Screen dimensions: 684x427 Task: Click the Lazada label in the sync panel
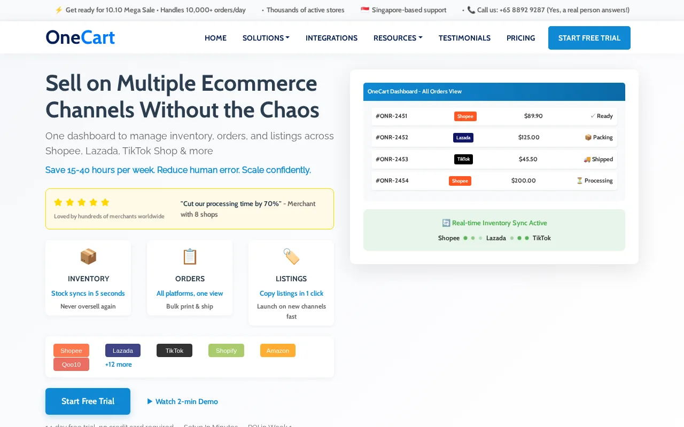tap(496, 238)
